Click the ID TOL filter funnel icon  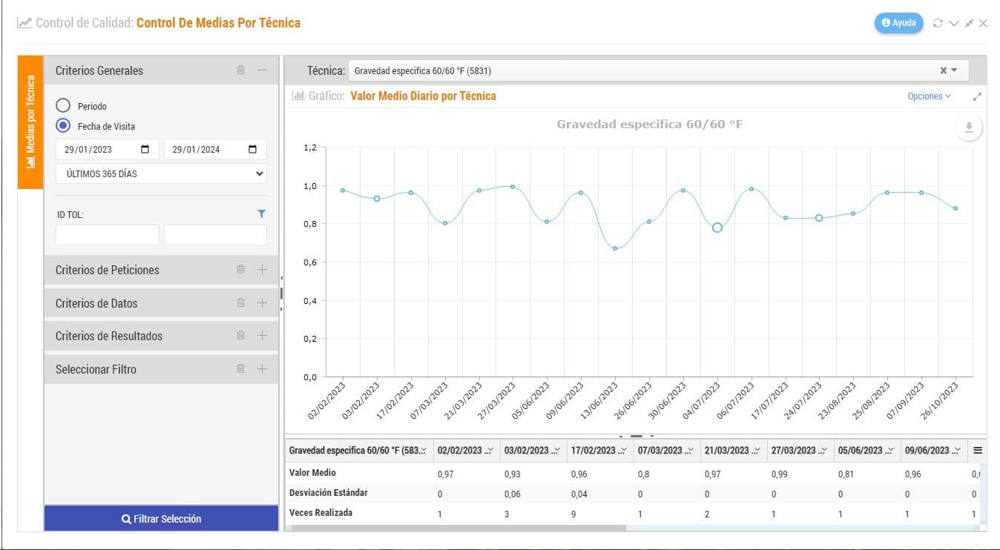[261, 213]
